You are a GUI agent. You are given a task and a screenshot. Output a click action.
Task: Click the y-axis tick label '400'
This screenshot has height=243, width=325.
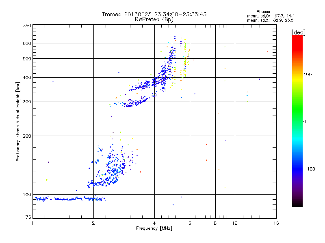click(27, 77)
